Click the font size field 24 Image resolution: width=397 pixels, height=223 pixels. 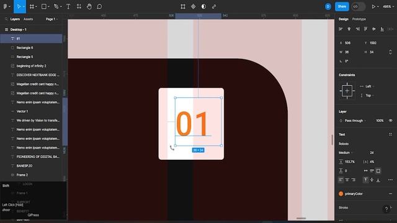[x=372, y=152]
